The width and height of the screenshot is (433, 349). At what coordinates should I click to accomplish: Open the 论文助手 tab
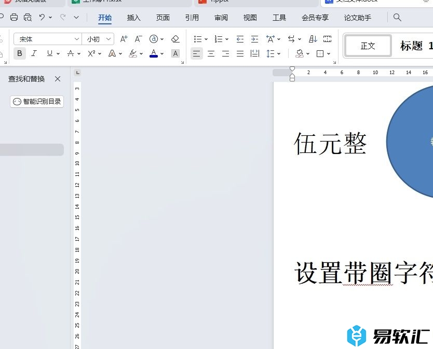[358, 18]
